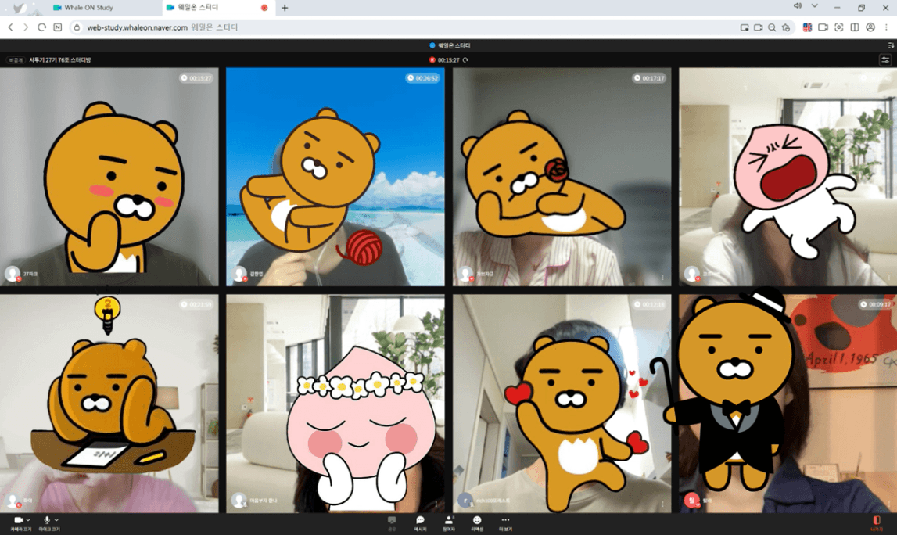The height and width of the screenshot is (535, 897).
Task: Expand the microphone options arrow
Action: point(56,520)
